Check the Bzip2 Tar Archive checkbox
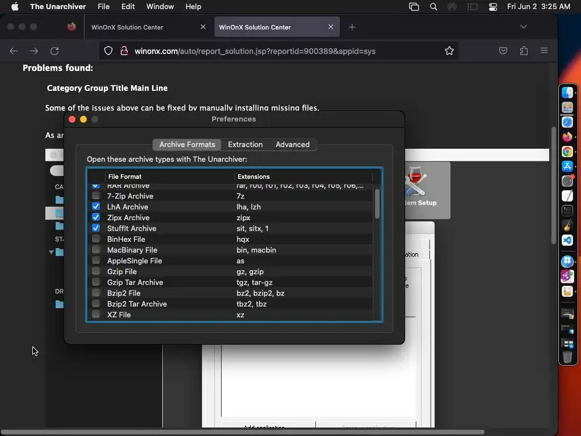Screen dimensions: 581x436 pos(96,303)
